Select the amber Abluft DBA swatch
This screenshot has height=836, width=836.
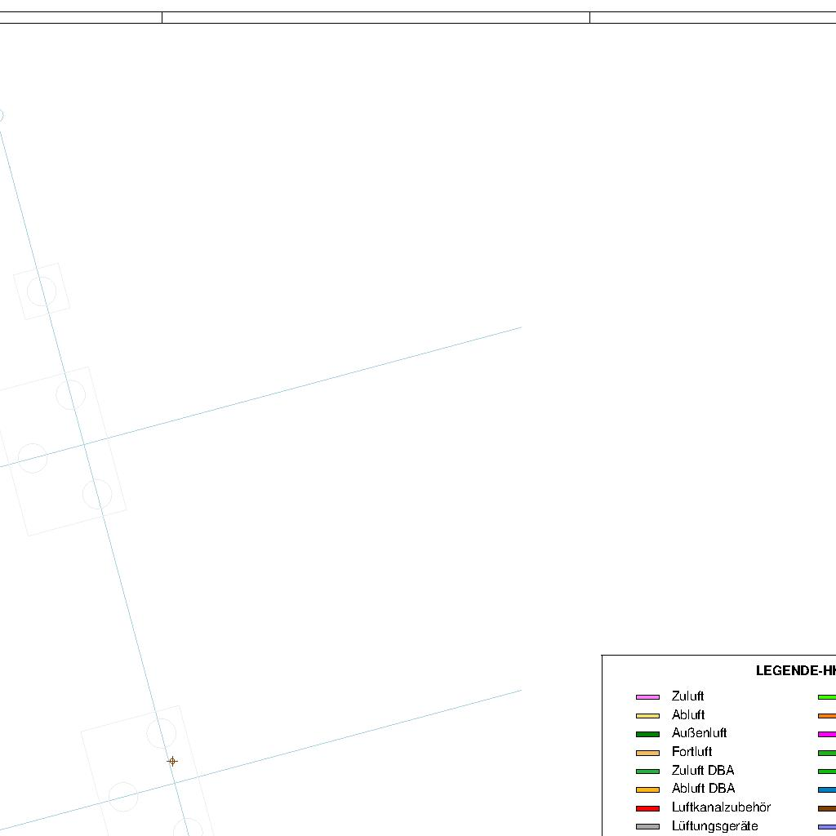pyautogui.click(x=647, y=789)
